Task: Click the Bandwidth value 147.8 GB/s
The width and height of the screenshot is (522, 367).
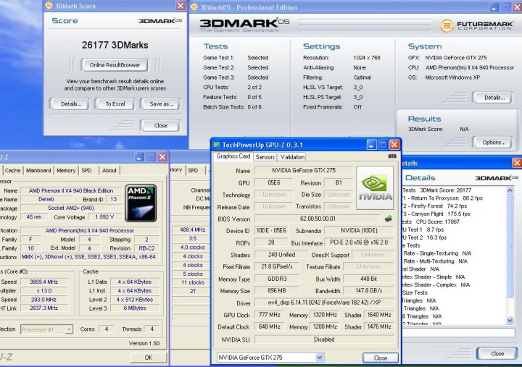Action: point(368,290)
